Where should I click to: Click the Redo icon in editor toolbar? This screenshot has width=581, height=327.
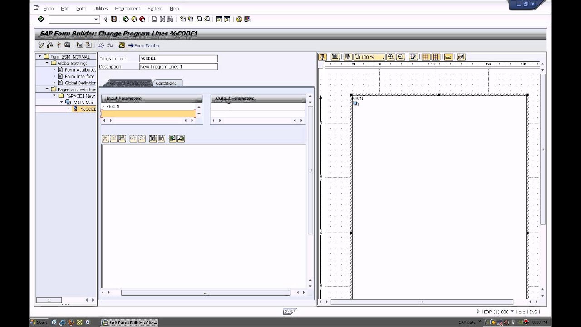142,139
